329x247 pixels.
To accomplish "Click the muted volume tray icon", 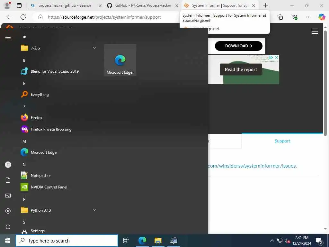I will click(287, 241).
